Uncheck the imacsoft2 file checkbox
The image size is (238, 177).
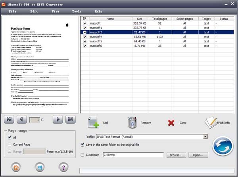point(85,32)
